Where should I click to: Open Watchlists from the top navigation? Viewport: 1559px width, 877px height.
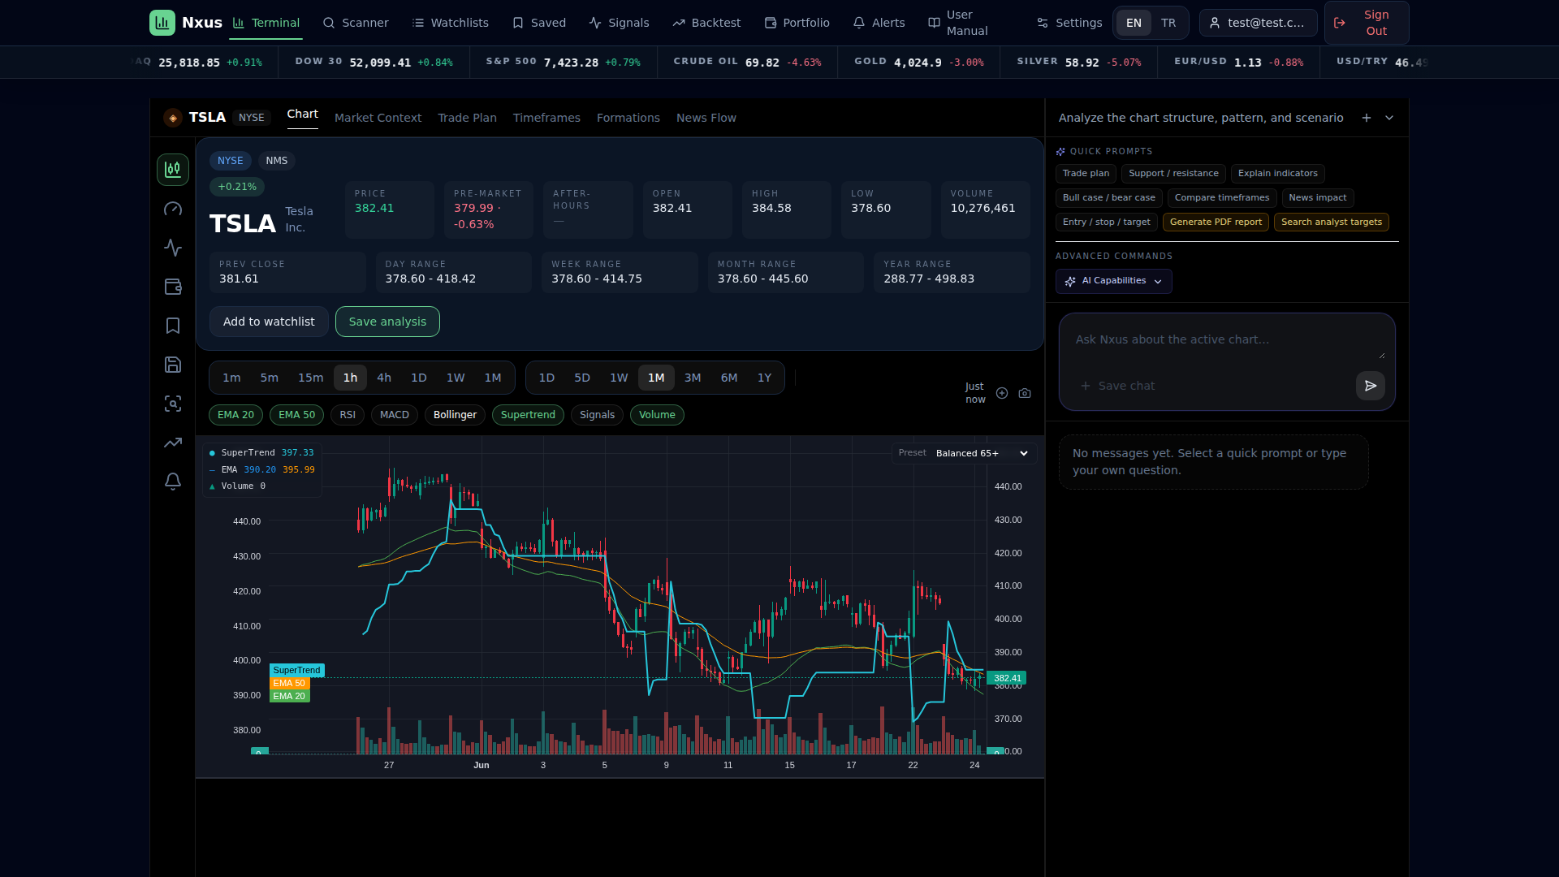451,23
